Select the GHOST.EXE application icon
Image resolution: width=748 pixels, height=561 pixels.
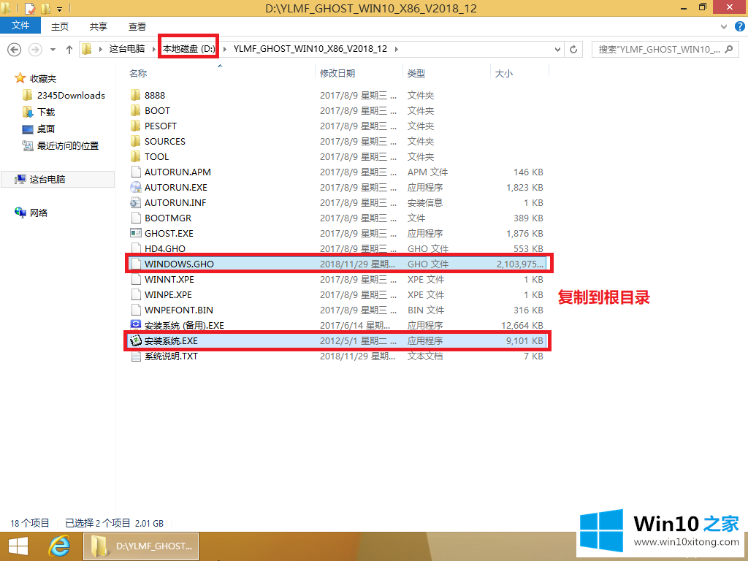coord(135,233)
